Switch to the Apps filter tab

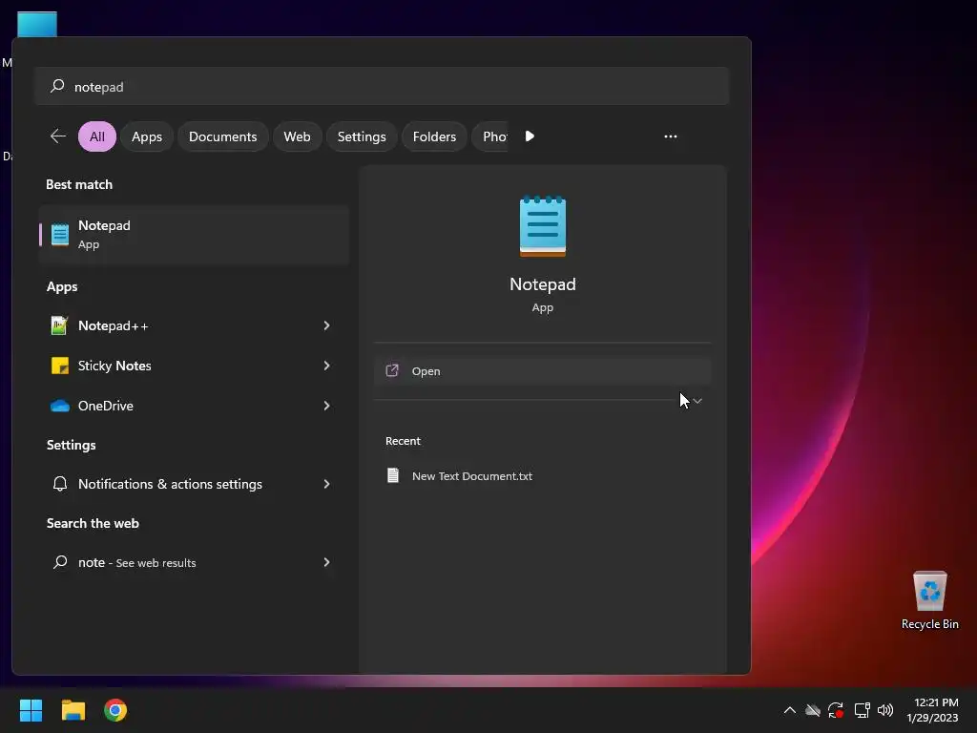[x=147, y=136]
